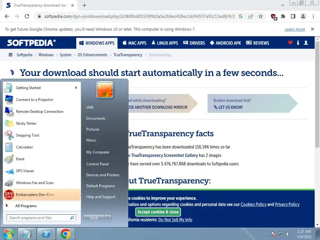Screen dimensions: 320x240
Task: Toggle Chrome side panel
Action: pyautogui.click(x=293, y=16)
